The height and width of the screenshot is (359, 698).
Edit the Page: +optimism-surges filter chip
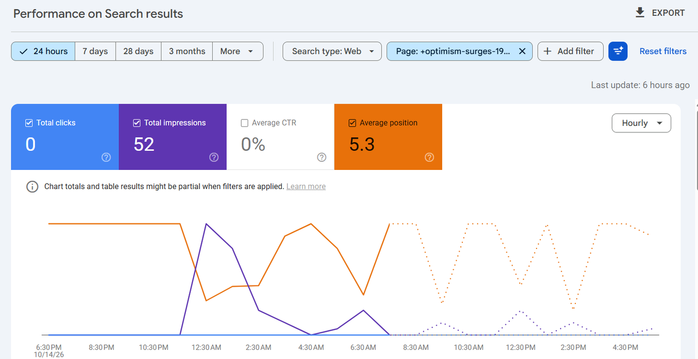[x=454, y=51]
